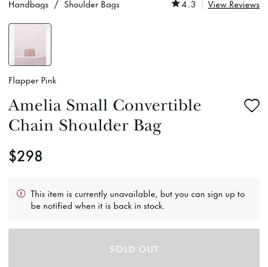Click the slash separator in breadcrumbs

[x=56, y=5]
